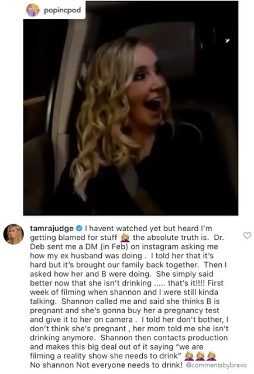This screenshot has width=254, height=374.
Task: Click the quoted phrase "we are
Action: tap(189, 347)
